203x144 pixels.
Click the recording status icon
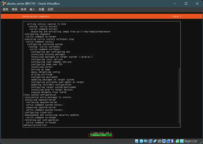(168, 141)
